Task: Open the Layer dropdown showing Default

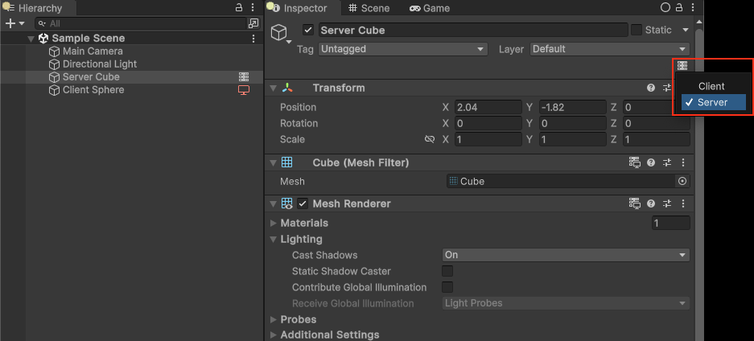Action: coord(609,49)
